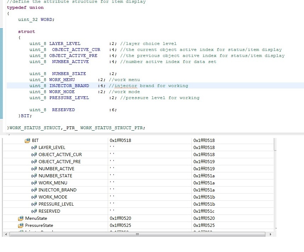Click the BIT struct folder icon

tap(28, 141)
